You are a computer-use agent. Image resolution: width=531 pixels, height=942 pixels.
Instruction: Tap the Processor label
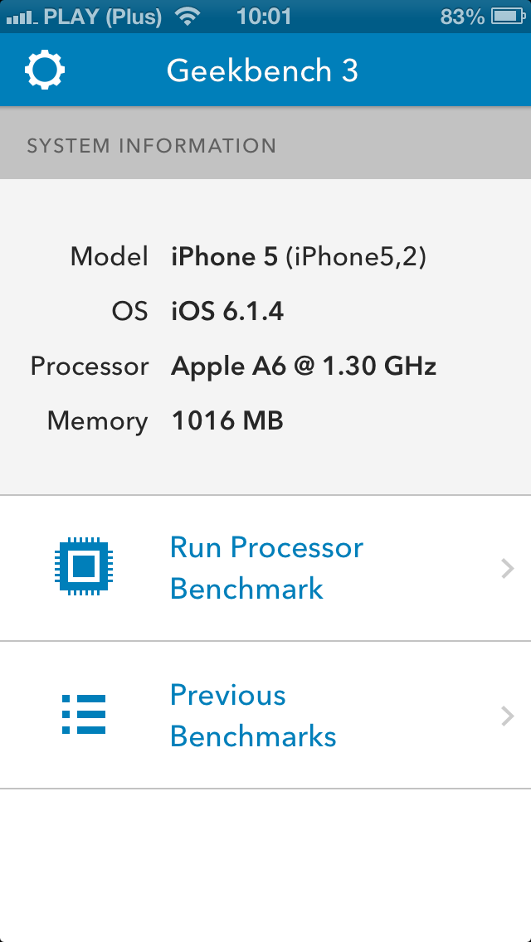[x=90, y=367]
